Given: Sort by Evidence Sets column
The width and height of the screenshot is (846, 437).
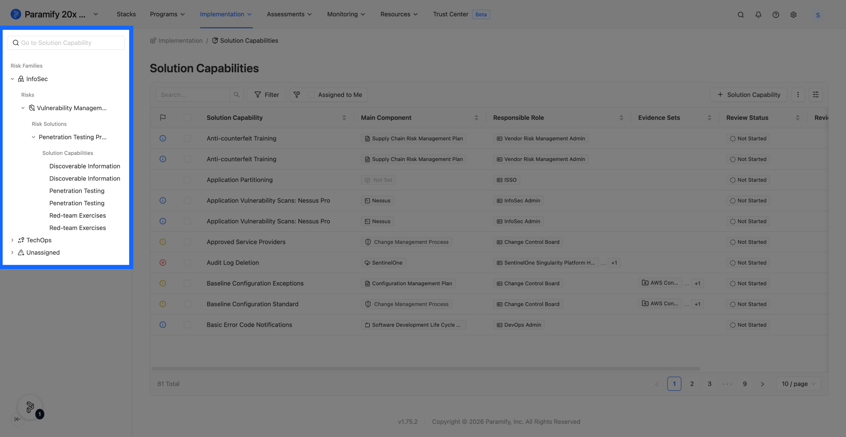Looking at the screenshot, I should 709,117.
